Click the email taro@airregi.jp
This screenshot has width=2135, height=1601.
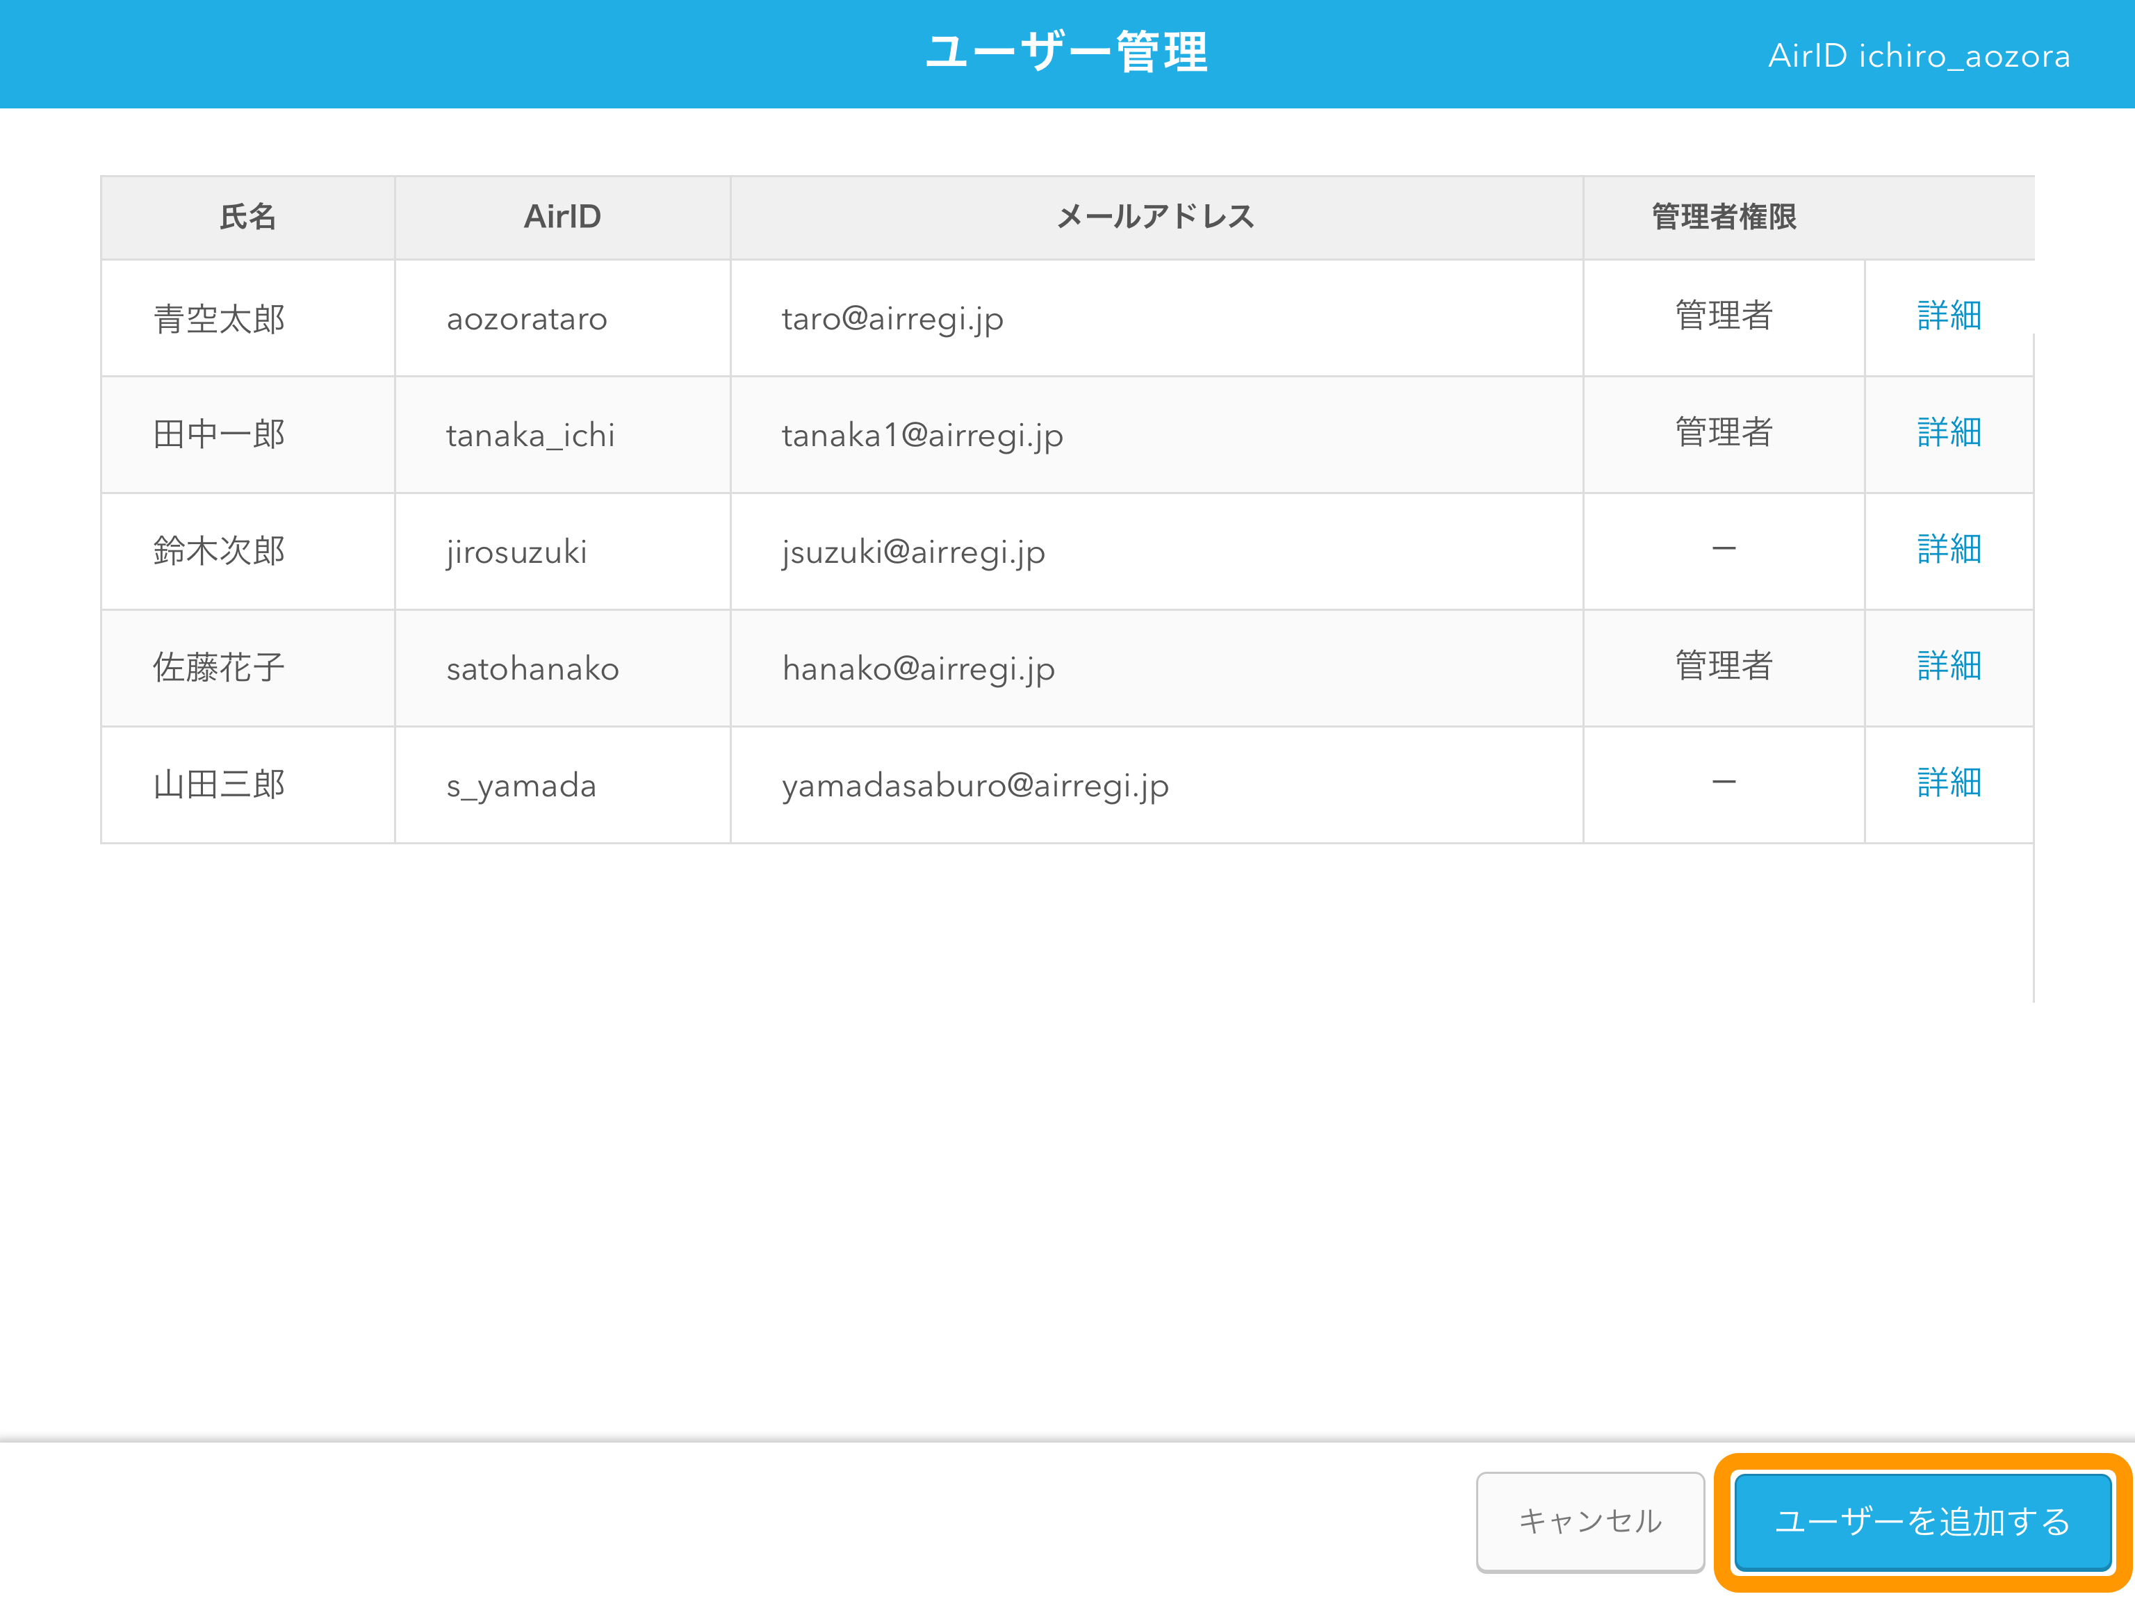point(893,320)
